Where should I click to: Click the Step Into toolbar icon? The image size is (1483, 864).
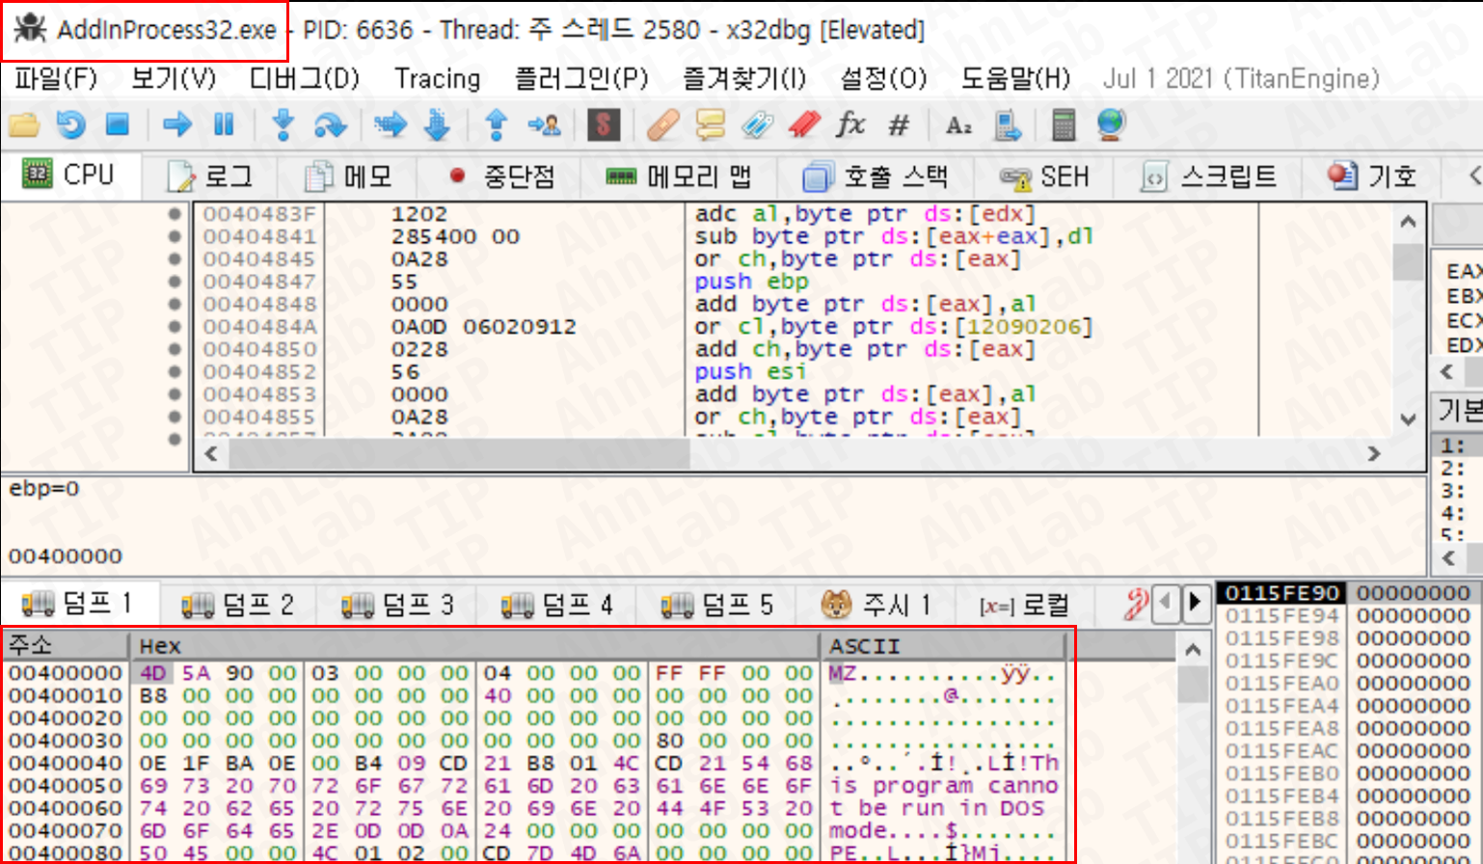283,124
